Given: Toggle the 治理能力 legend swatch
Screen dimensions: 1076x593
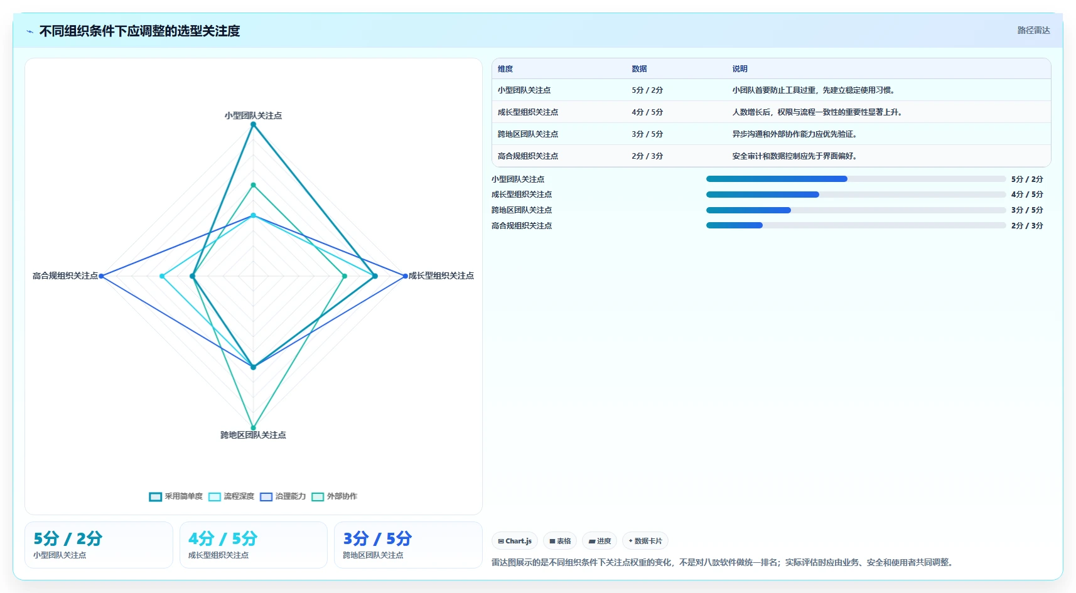Looking at the screenshot, I should coord(266,496).
